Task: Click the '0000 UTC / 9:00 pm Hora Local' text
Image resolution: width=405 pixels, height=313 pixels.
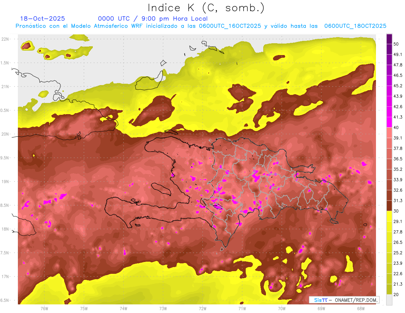Action: [x=153, y=19]
